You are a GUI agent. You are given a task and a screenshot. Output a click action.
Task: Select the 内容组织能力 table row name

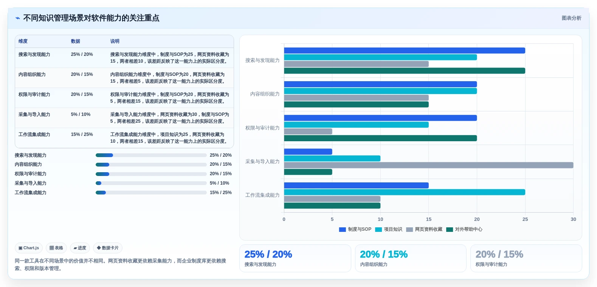pyautogui.click(x=32, y=74)
